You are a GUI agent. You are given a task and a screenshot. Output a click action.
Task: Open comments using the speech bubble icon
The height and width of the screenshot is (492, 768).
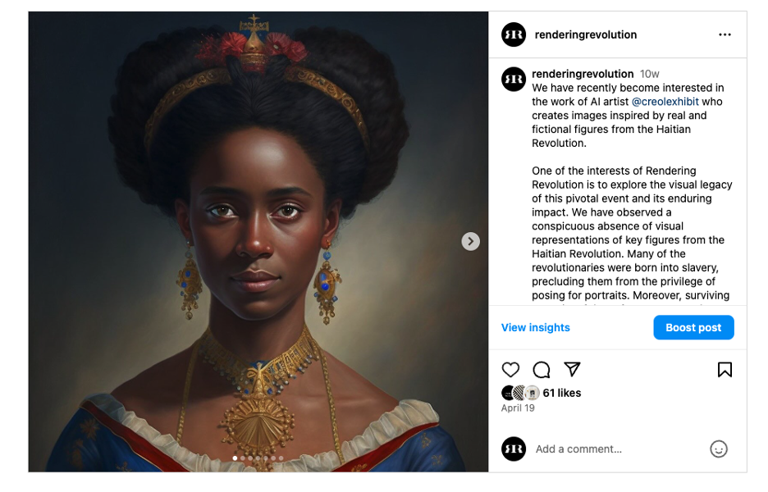click(x=542, y=370)
